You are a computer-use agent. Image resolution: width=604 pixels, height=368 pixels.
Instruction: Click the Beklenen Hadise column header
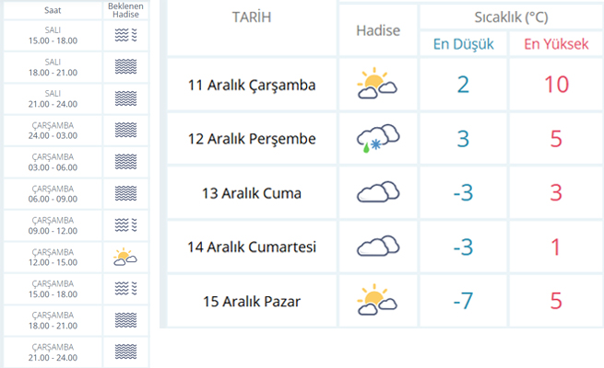tap(125, 10)
